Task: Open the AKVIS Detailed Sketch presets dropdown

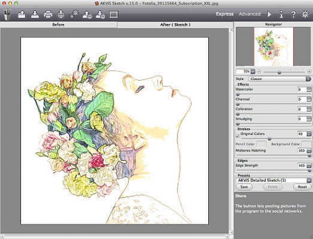Action: 274,181
